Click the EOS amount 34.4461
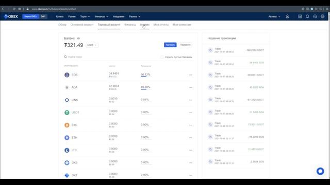Screen dimensions: 330x185 tap(114, 73)
